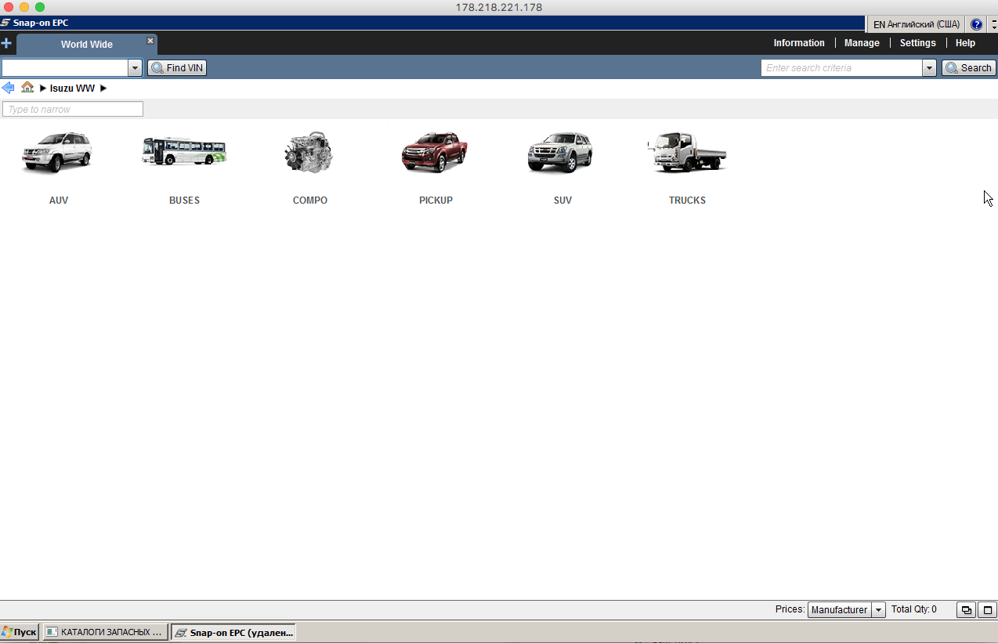Screen dimensions: 998x643
Task: Click the blue help question mark icon
Action: pyautogui.click(x=976, y=24)
